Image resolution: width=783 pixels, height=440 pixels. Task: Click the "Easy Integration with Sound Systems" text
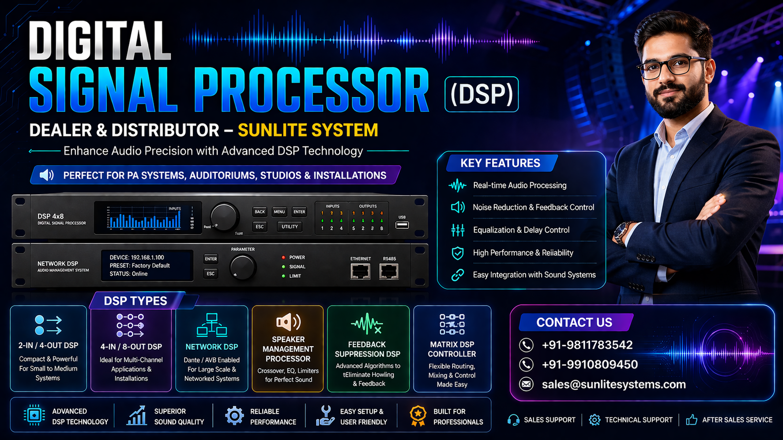[534, 275]
